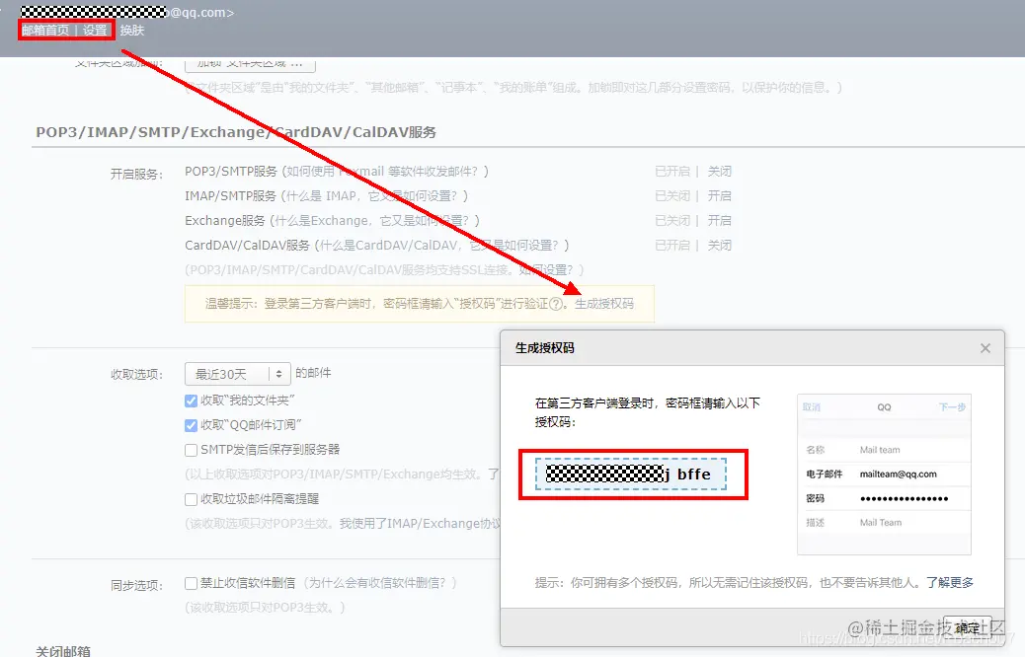Click the 开启服务 label
The height and width of the screenshot is (657, 1025).
pyautogui.click(x=136, y=174)
